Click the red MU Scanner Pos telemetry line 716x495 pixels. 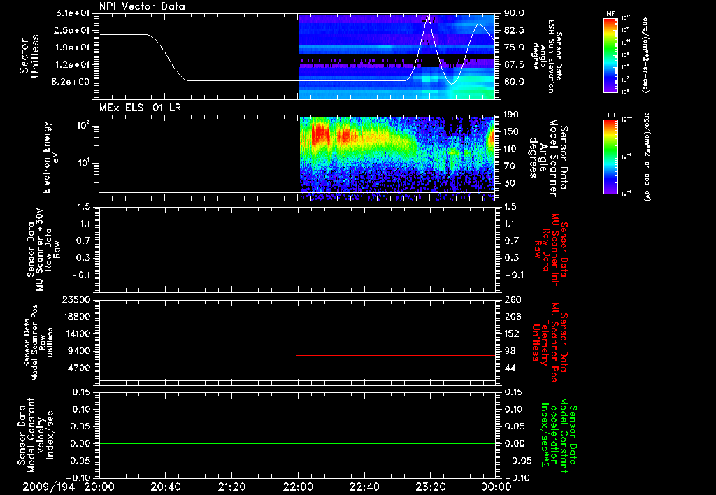(x=396, y=355)
